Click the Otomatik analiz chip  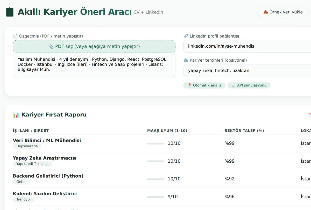click(x=204, y=85)
